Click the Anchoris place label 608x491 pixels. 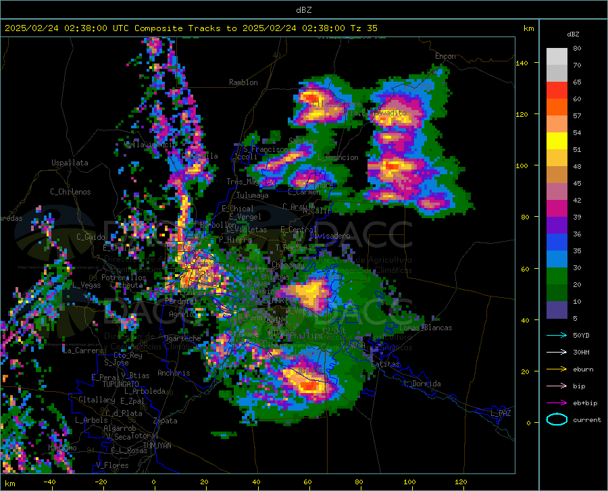coord(174,373)
